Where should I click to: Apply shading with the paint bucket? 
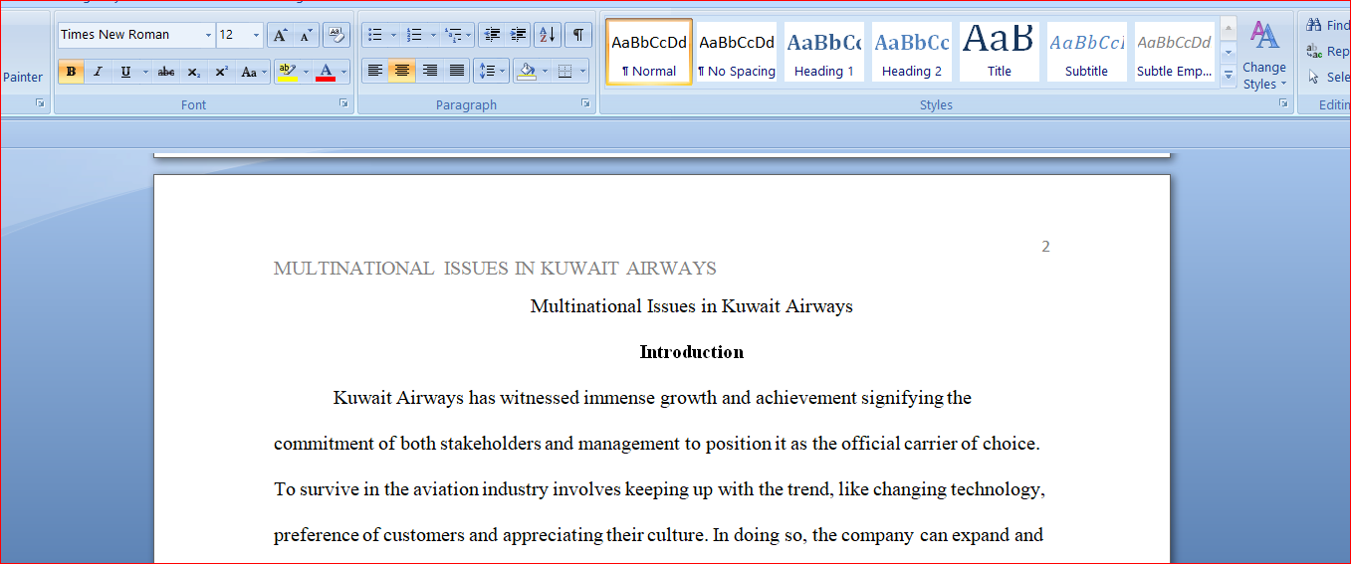coord(527,71)
